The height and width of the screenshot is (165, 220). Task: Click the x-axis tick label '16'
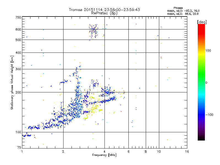(x=187, y=152)
